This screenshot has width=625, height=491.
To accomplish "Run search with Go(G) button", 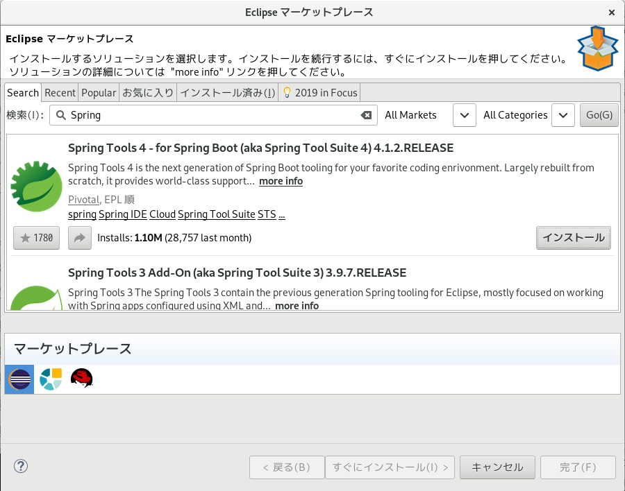I will 599,115.
